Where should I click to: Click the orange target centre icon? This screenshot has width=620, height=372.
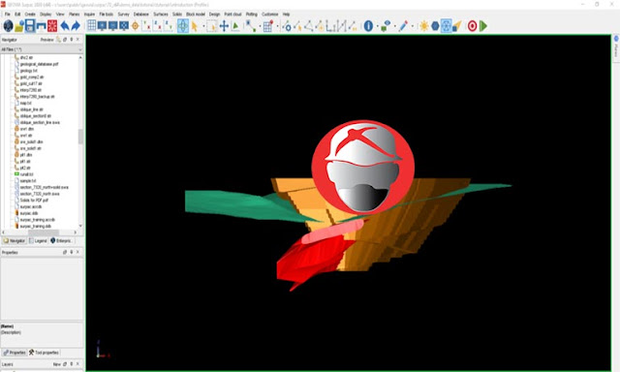pyautogui.click(x=136, y=26)
